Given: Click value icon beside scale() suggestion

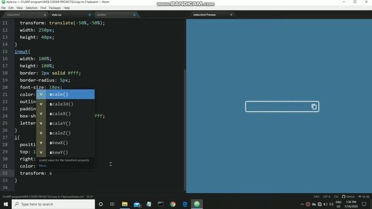Looking at the screenshot, I should click(x=41, y=94).
